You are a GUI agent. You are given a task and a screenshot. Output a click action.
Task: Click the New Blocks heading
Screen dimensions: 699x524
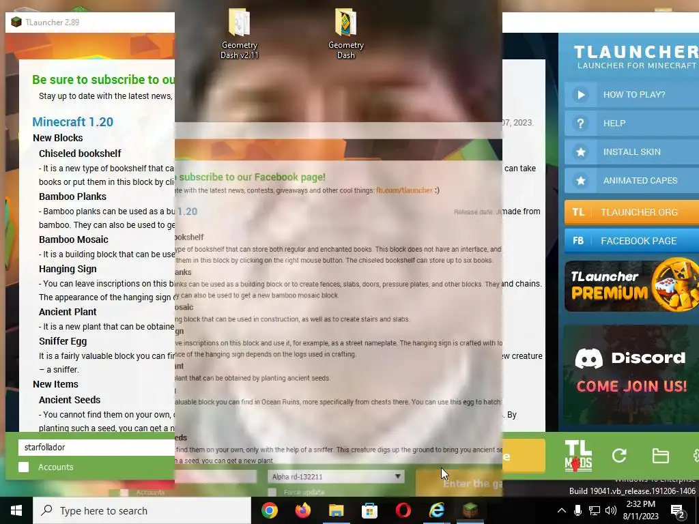tap(58, 138)
